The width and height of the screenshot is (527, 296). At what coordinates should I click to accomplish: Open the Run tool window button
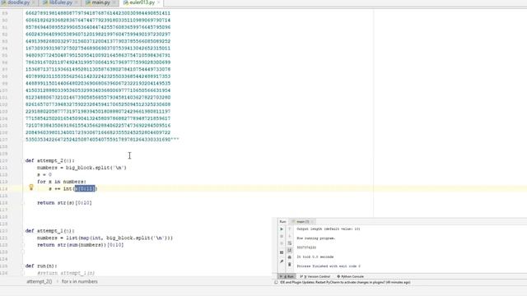click(287, 276)
